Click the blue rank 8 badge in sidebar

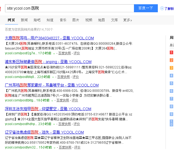pyautogui.click(x=171, y=106)
